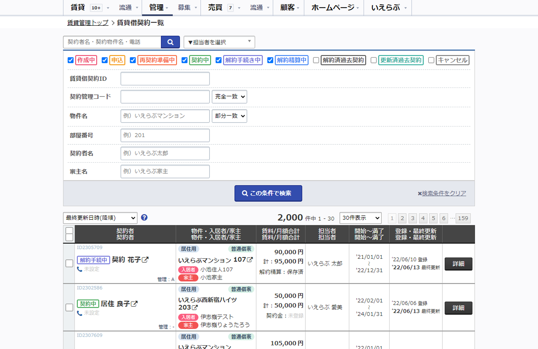Open the 担当者を選択 dropdown
The image size is (538, 349).
click(219, 42)
